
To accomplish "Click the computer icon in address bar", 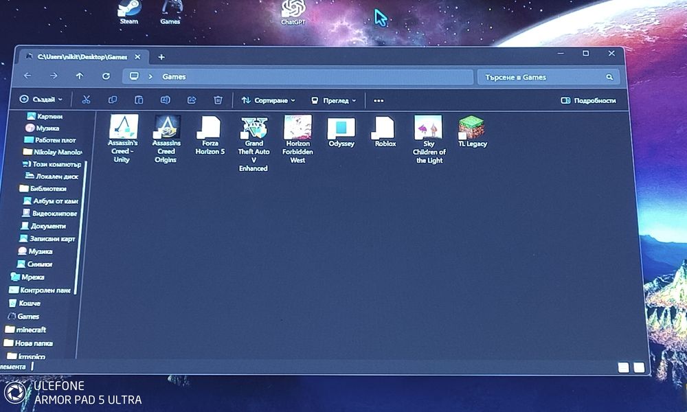I will pos(134,76).
